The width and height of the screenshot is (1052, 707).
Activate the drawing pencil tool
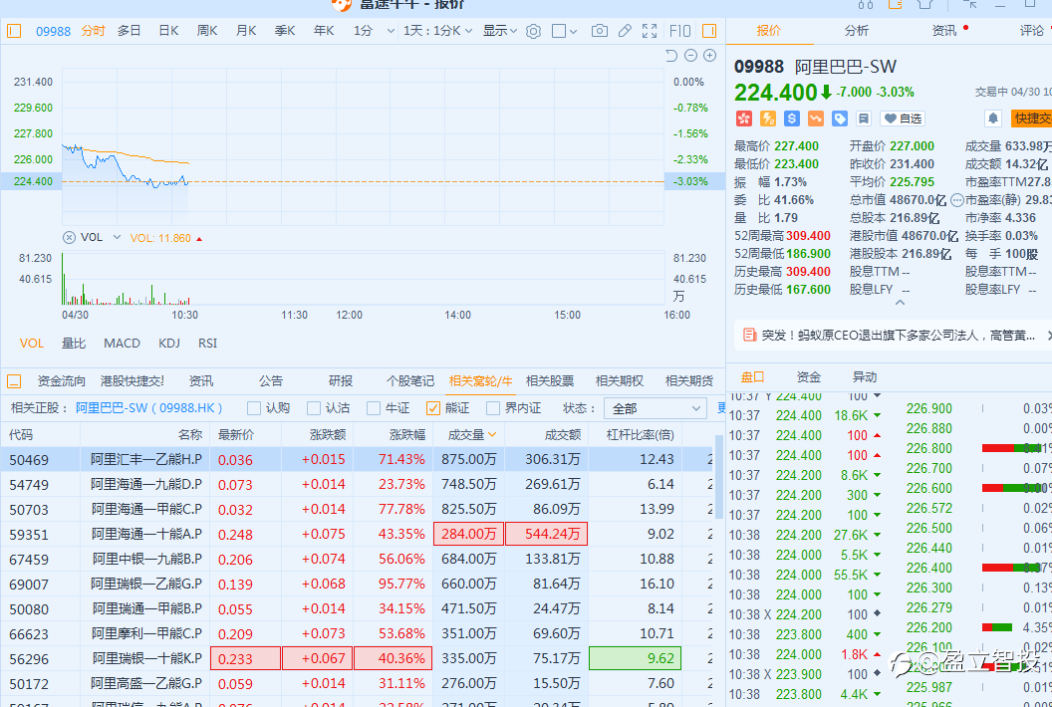coord(625,31)
